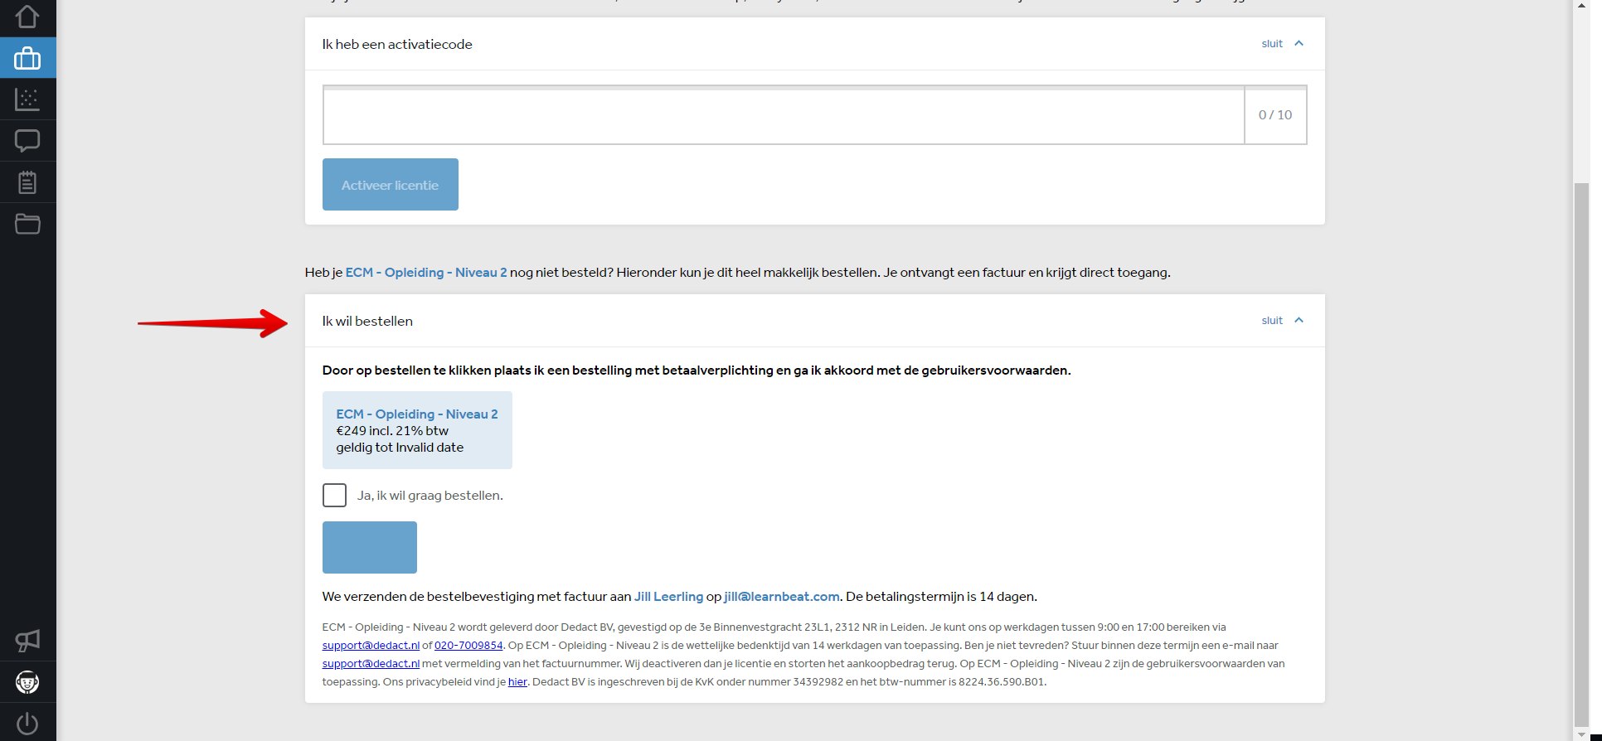This screenshot has width=1602, height=741.
Task: Click the scrollbar down arrow
Action: click(x=1581, y=734)
